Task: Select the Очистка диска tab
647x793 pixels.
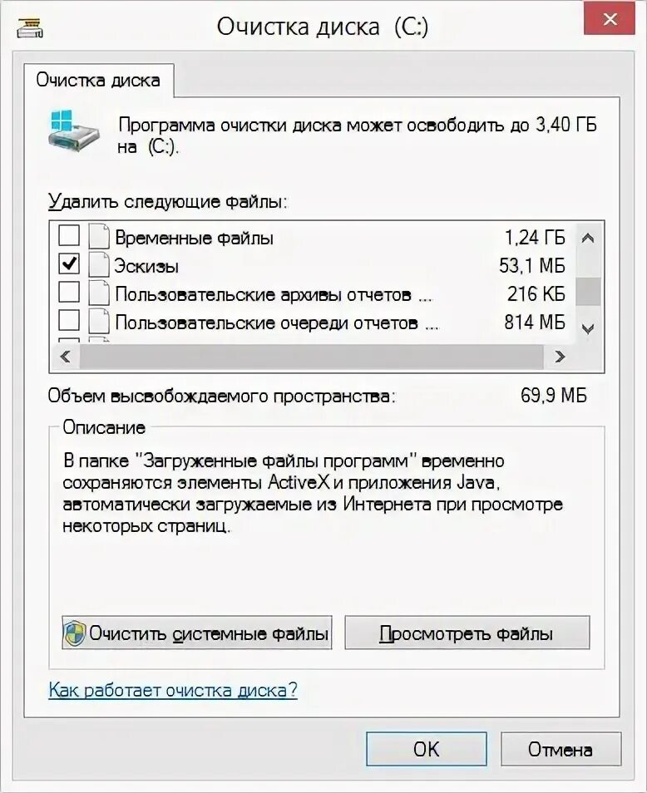Action: (99, 80)
